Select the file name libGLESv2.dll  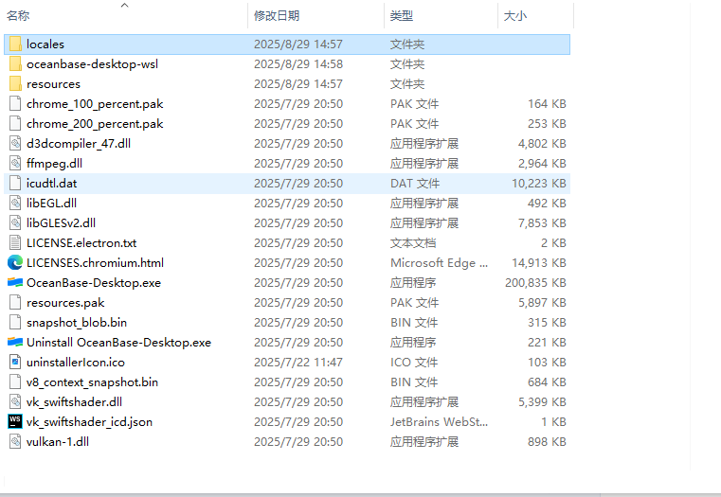pos(62,222)
